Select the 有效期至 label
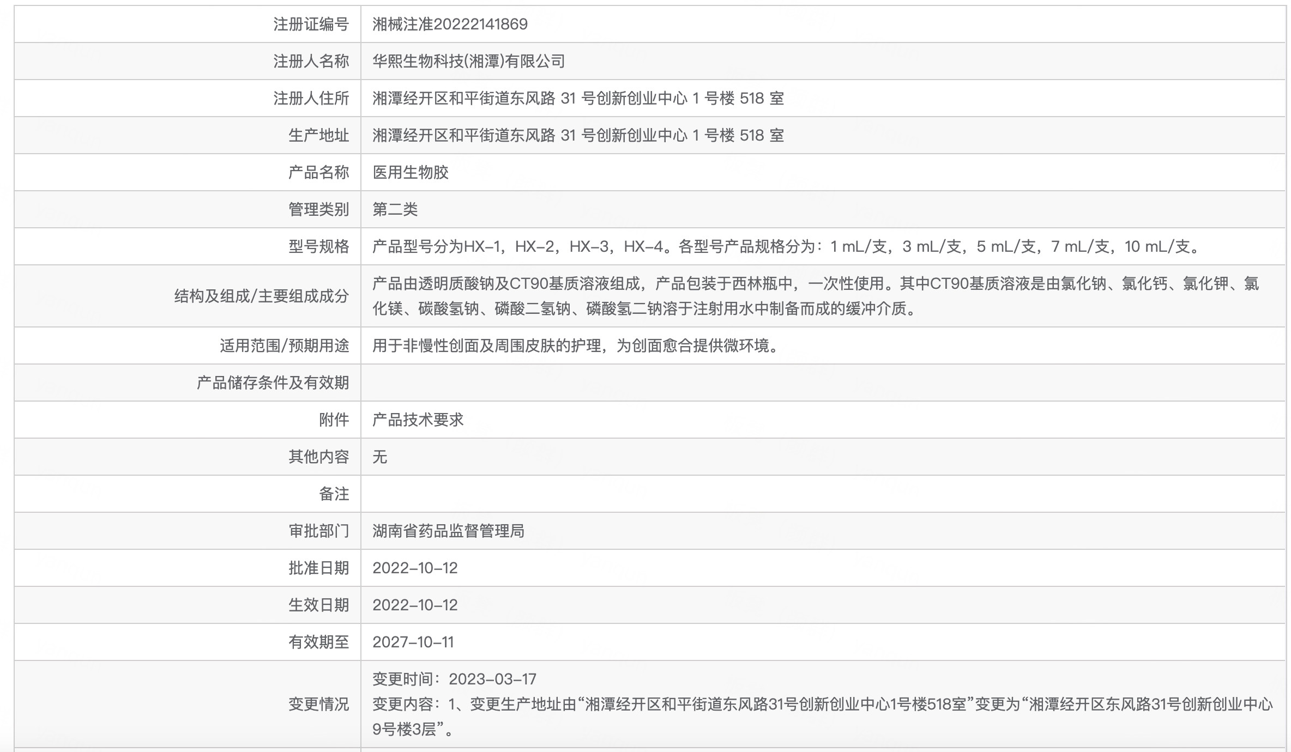 point(318,642)
